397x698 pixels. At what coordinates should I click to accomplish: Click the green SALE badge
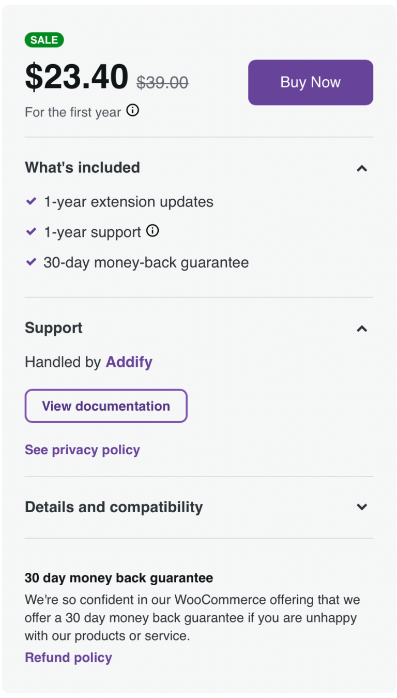pyautogui.click(x=44, y=40)
